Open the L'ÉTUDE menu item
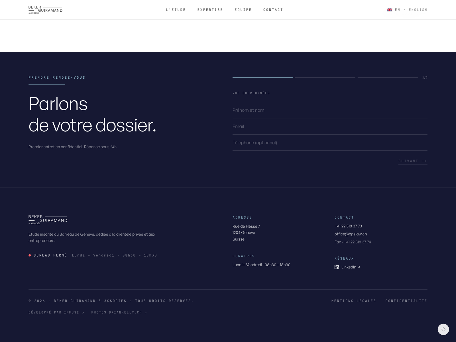Screen dimensions: 456x342 tap(176, 10)
